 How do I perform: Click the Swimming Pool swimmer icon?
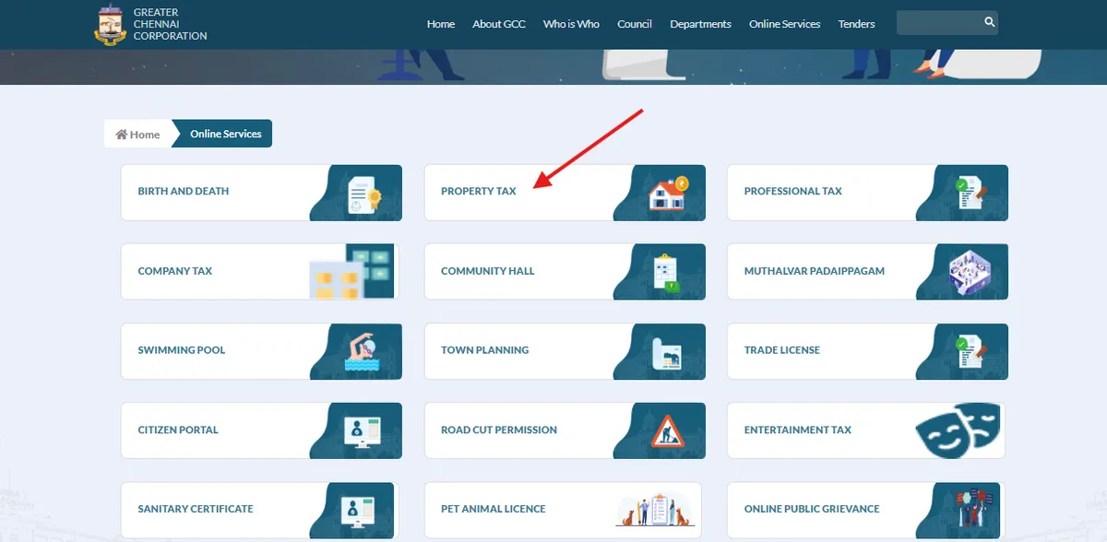click(363, 352)
